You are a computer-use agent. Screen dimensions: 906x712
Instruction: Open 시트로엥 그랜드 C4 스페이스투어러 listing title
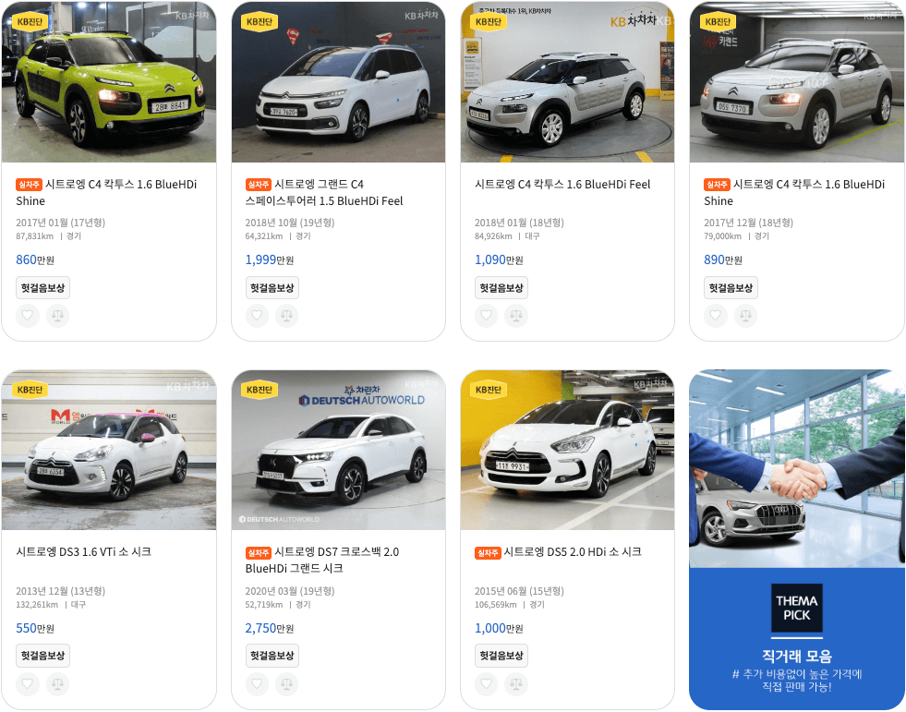click(324, 192)
